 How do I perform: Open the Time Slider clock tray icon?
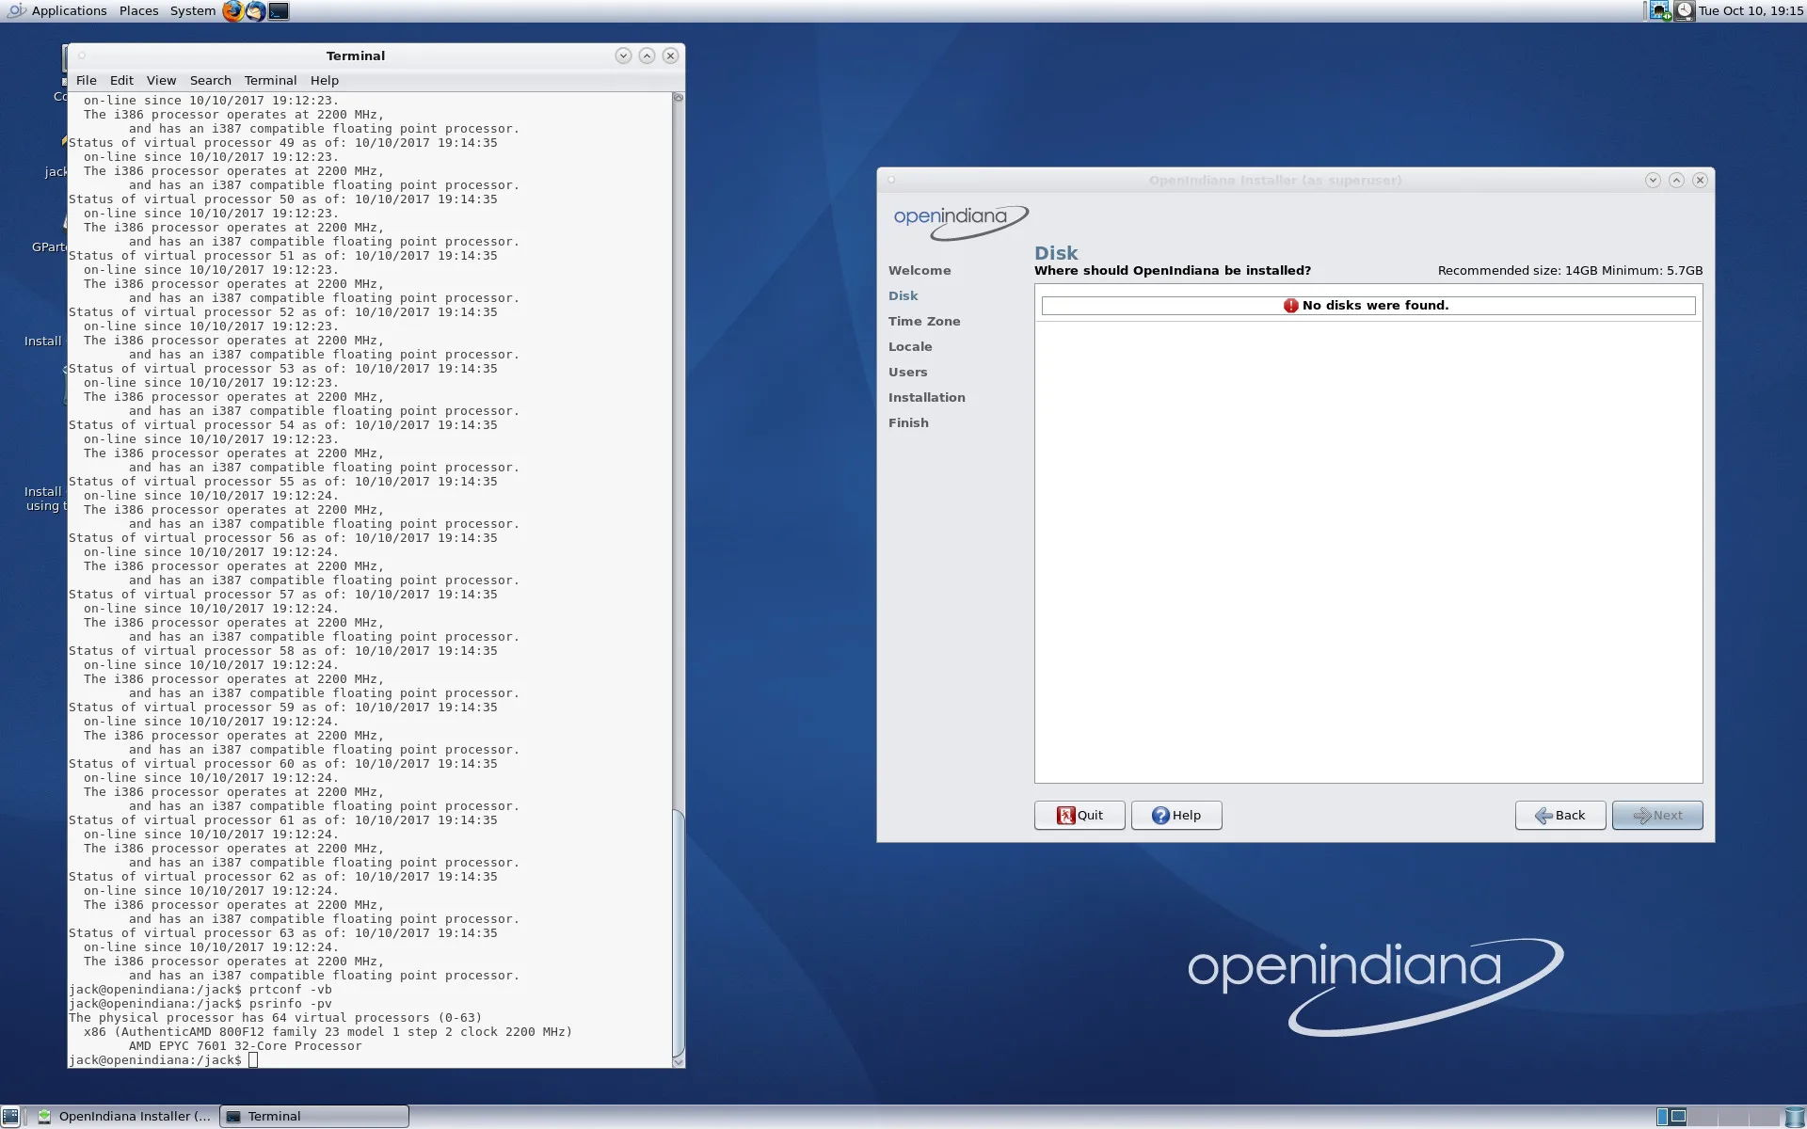point(1684,11)
